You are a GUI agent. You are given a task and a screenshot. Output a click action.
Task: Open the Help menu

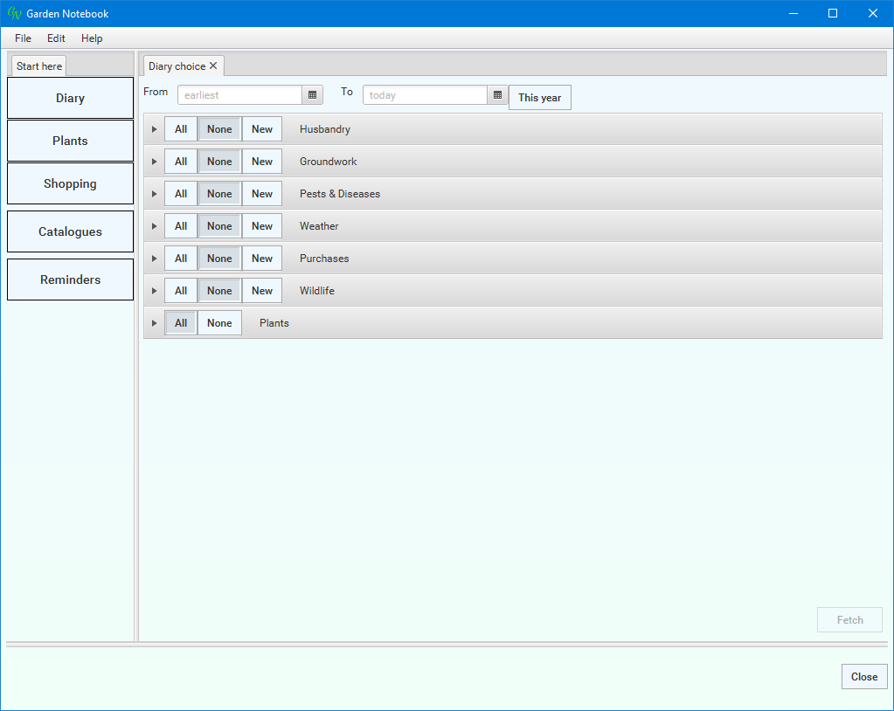point(92,38)
